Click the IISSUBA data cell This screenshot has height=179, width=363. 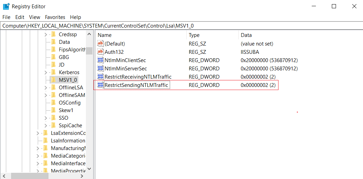(x=250, y=52)
